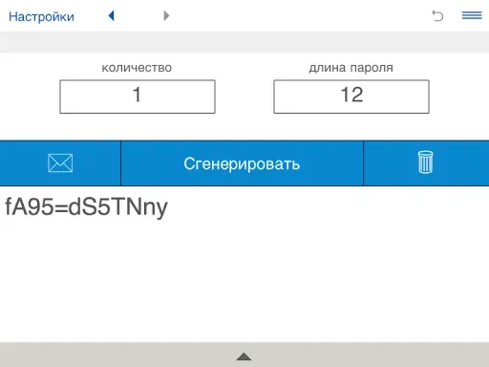Expand the bottom panel with up triangle

[x=244, y=356]
